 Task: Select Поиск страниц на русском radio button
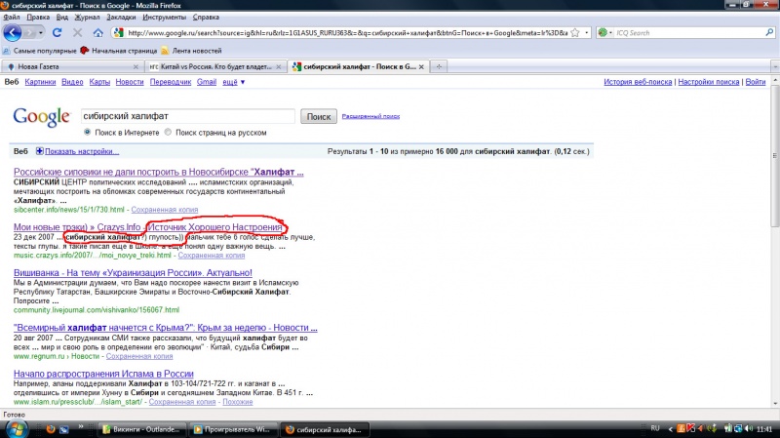tap(168, 133)
